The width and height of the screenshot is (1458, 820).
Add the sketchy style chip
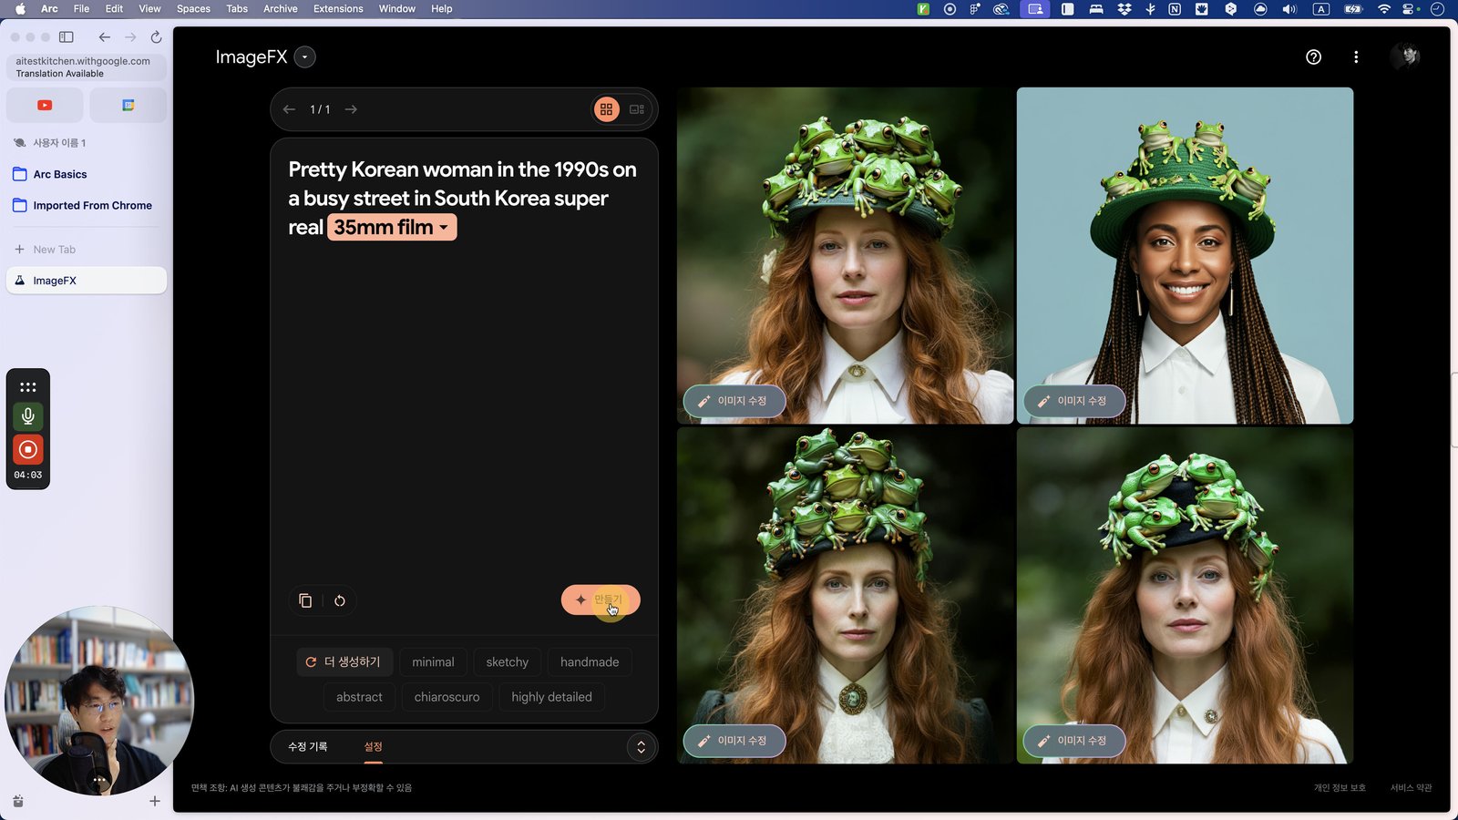coord(508,662)
